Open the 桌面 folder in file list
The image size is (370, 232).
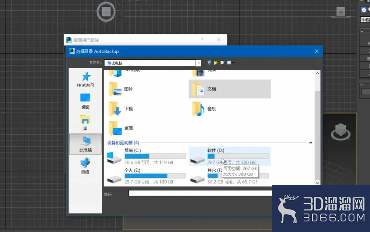[121, 128]
